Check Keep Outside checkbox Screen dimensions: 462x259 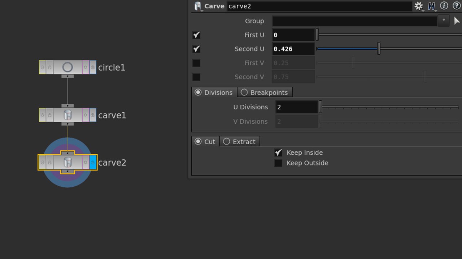[x=278, y=163]
